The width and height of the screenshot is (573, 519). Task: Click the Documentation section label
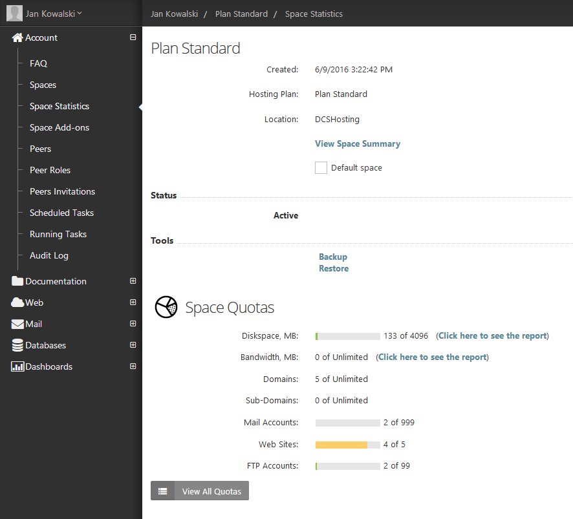(56, 281)
